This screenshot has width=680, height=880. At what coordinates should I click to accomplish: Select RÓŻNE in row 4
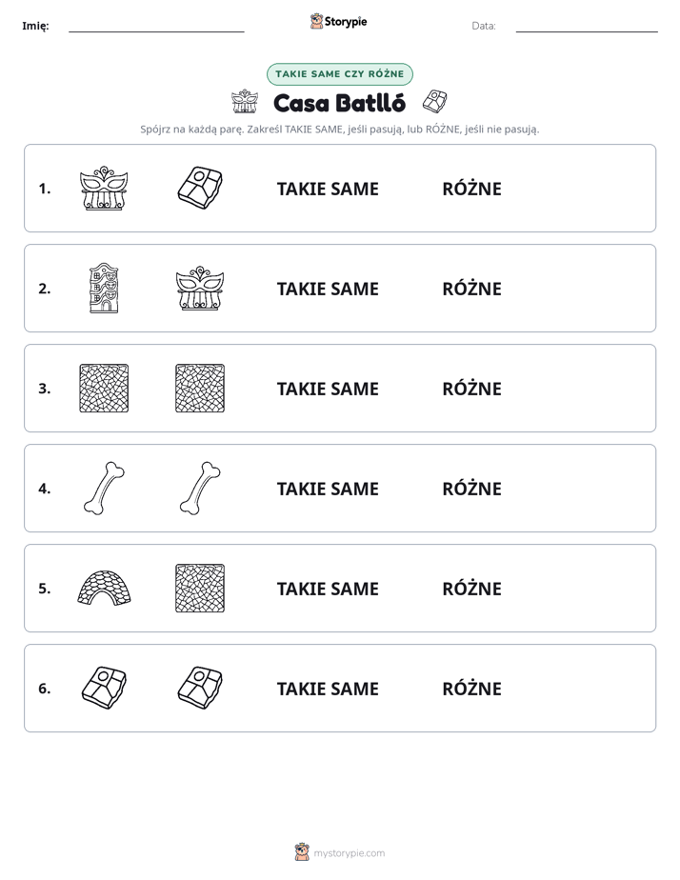click(x=471, y=489)
